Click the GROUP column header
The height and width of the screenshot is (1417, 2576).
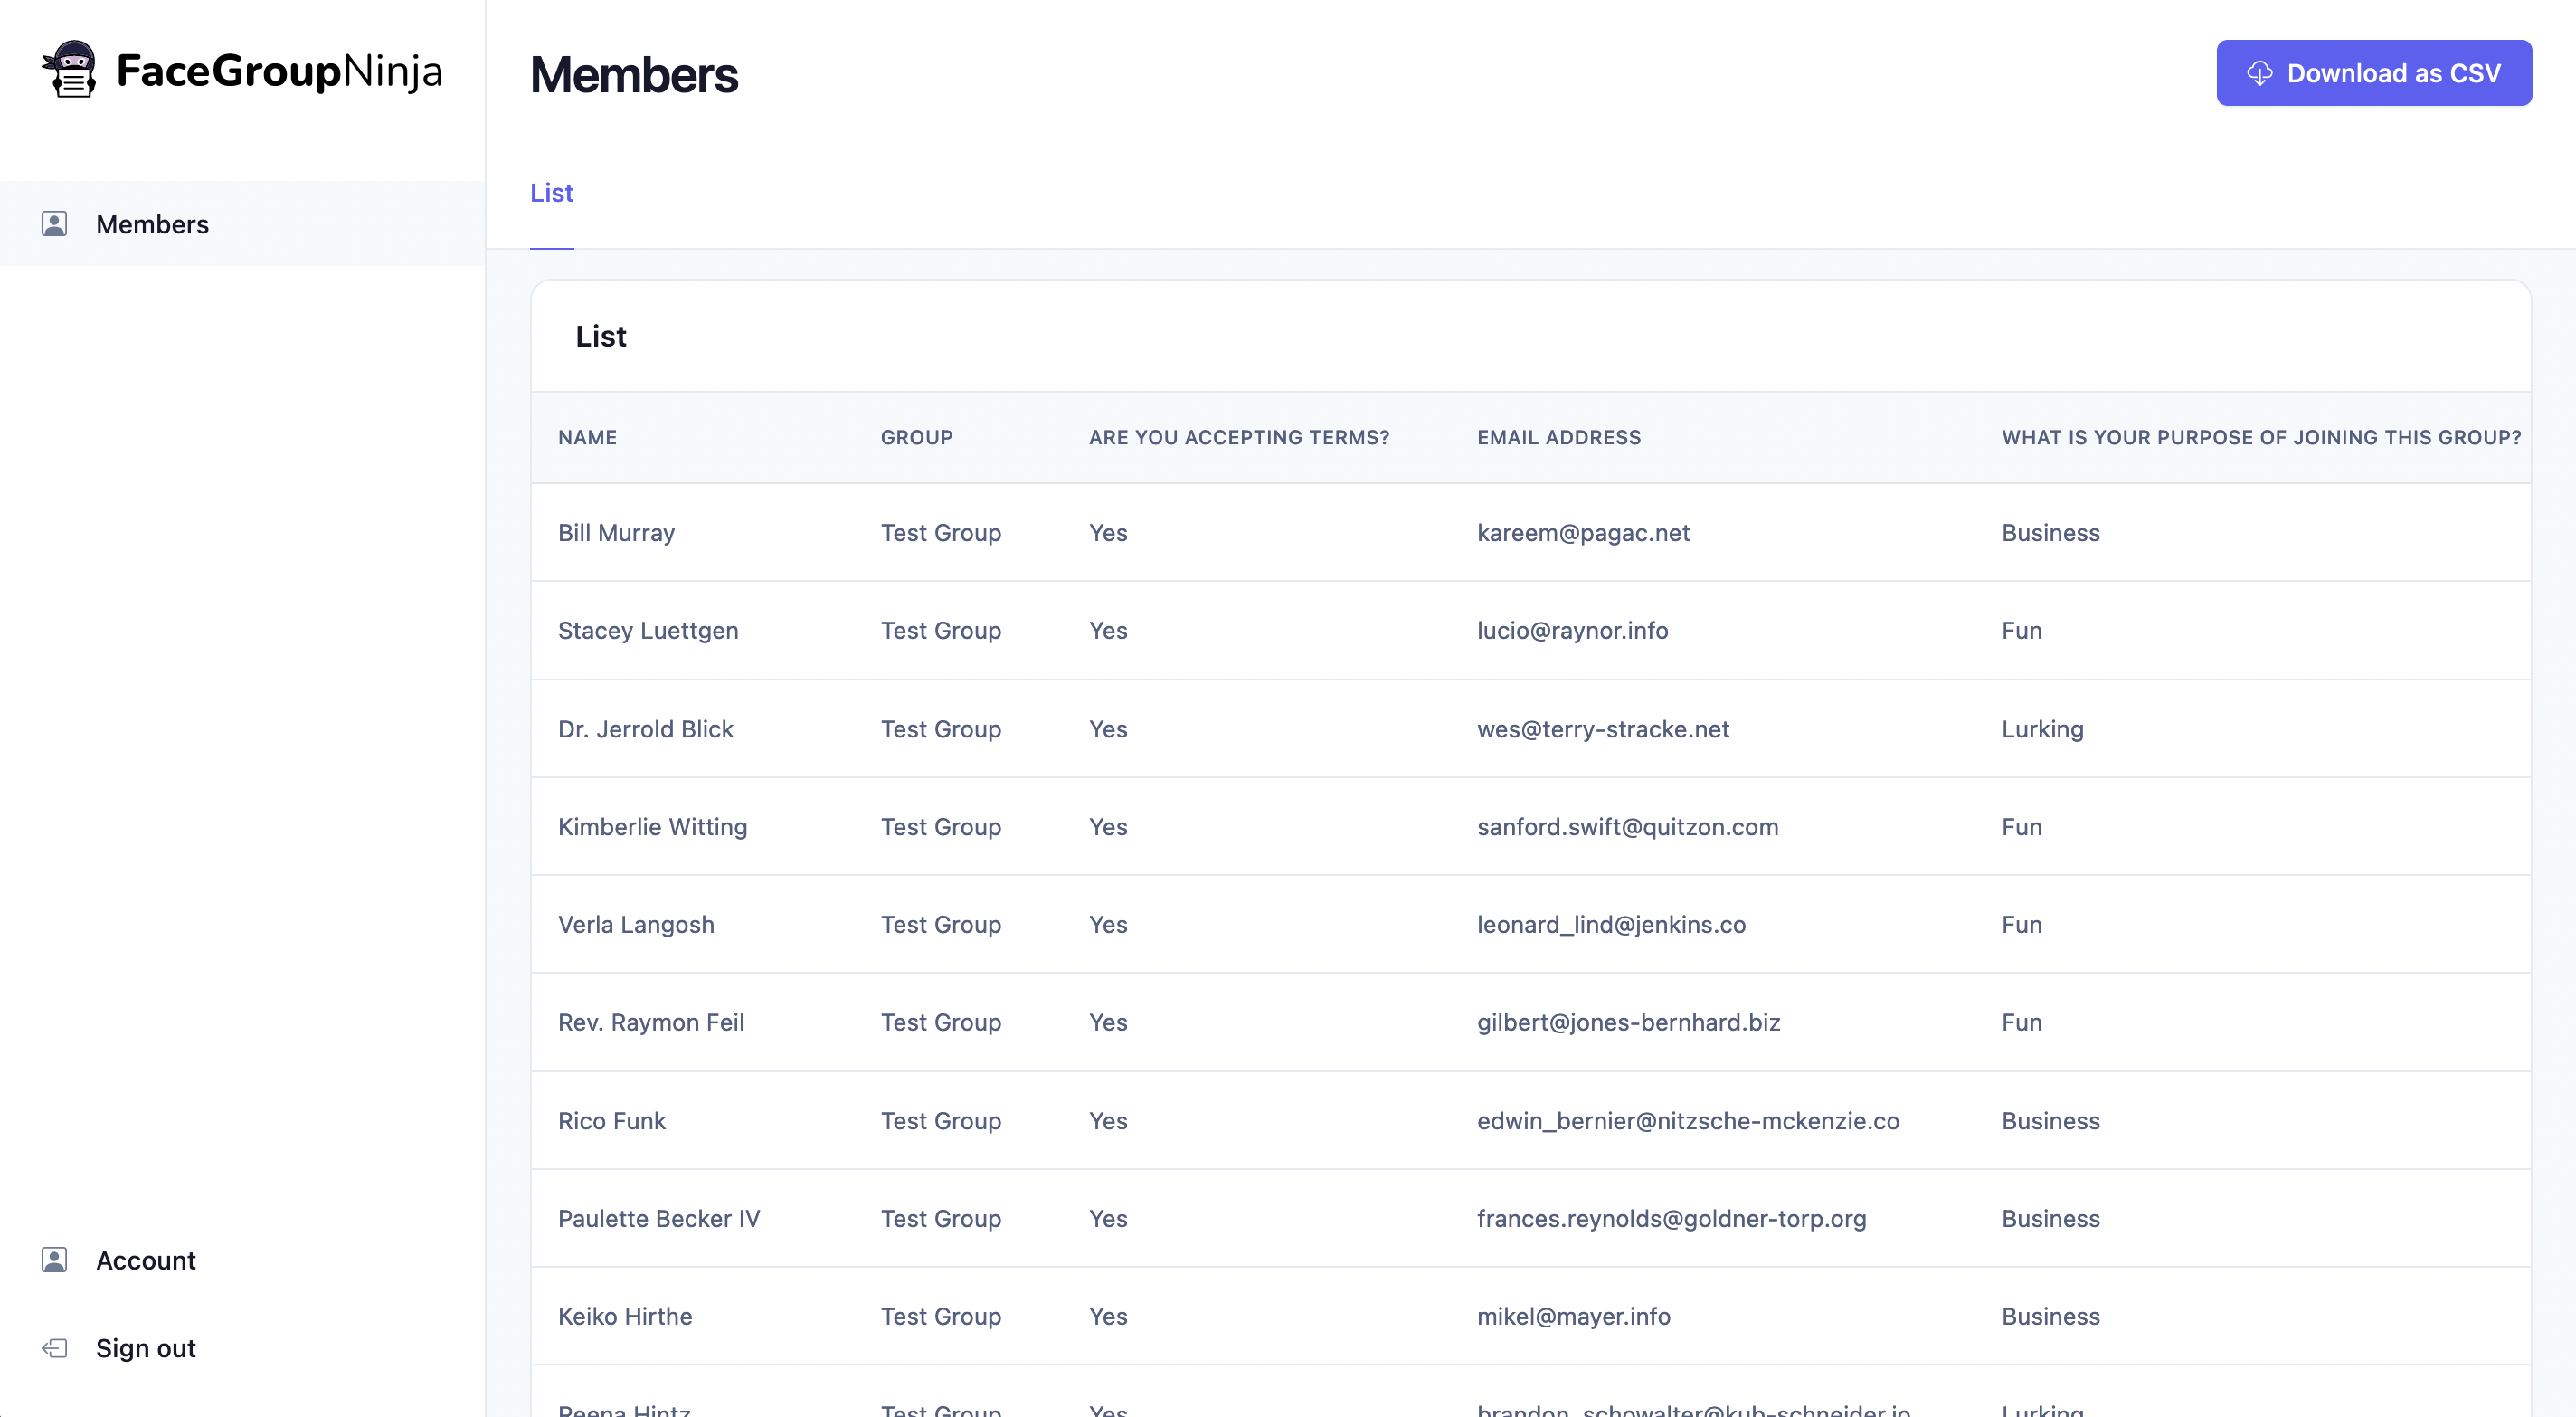point(916,437)
